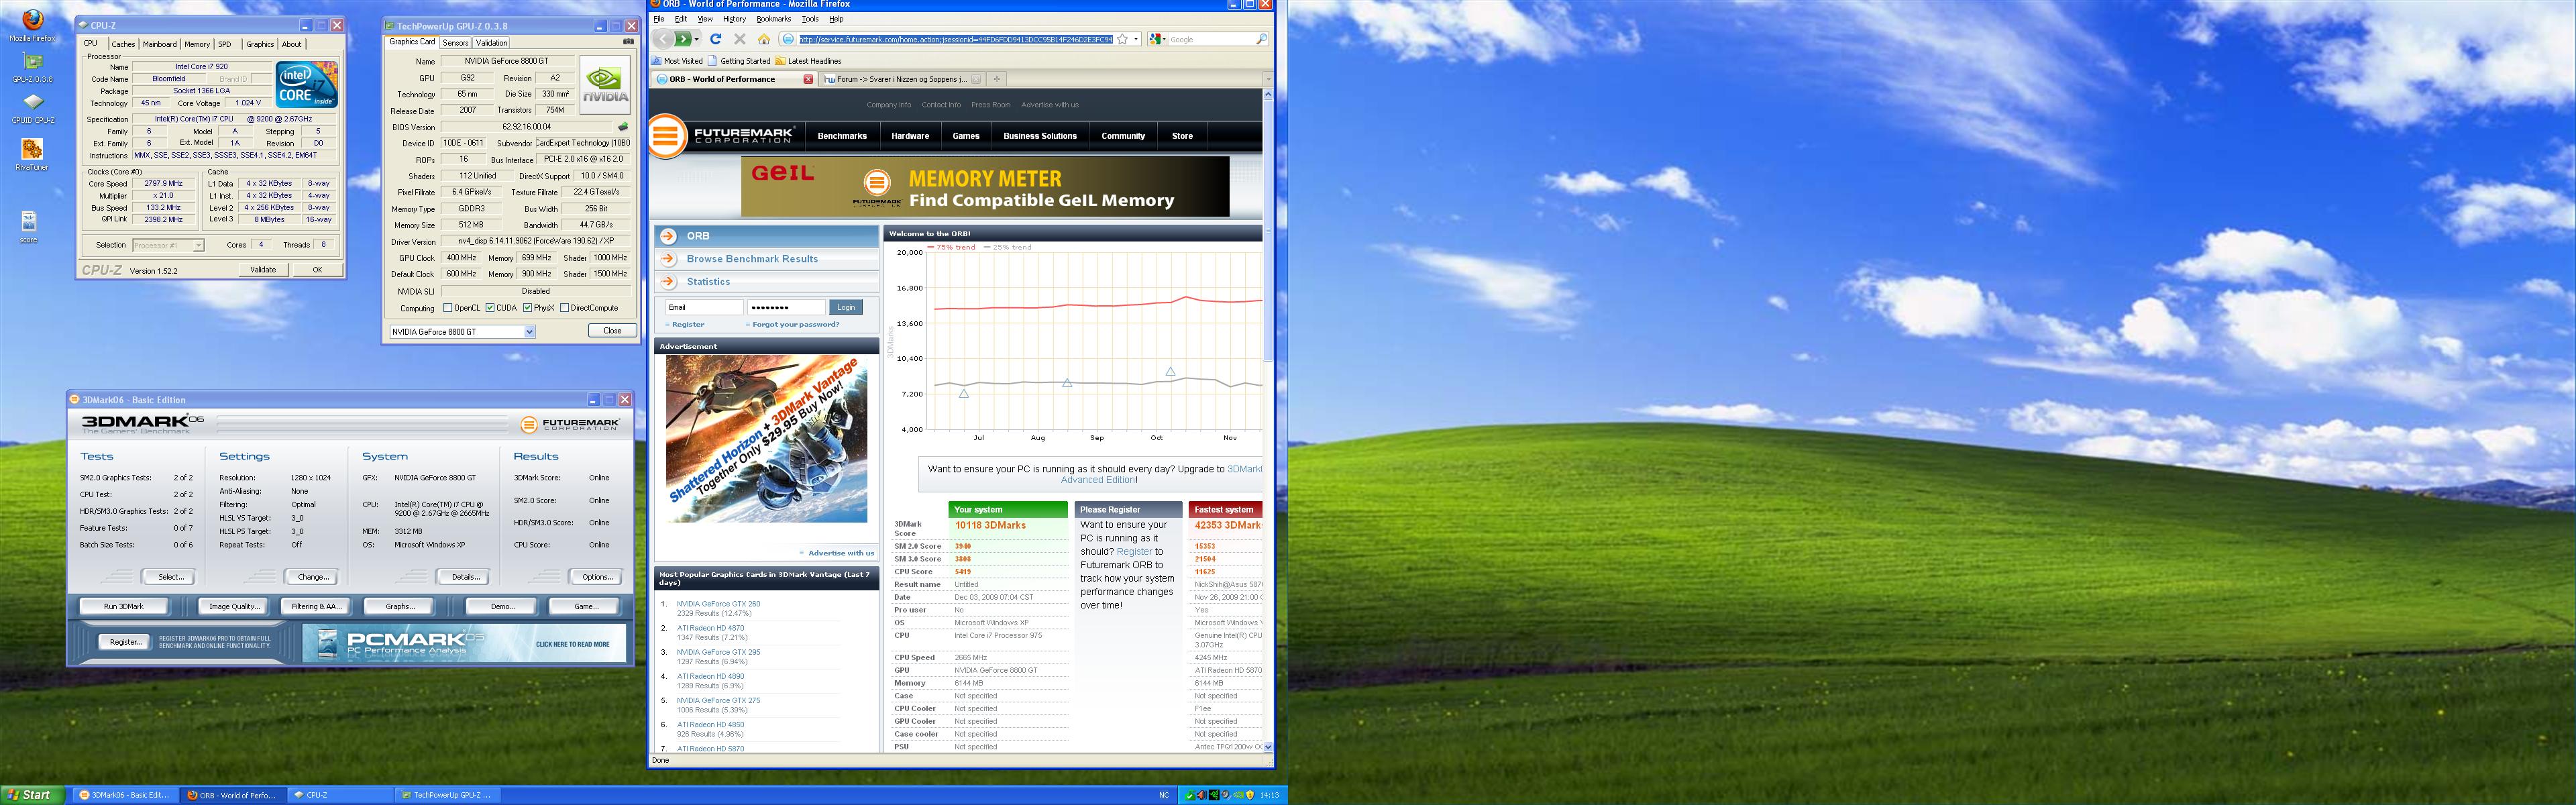Click Firefox back arrow button
The width and height of the screenshot is (2576, 805).
[662, 39]
